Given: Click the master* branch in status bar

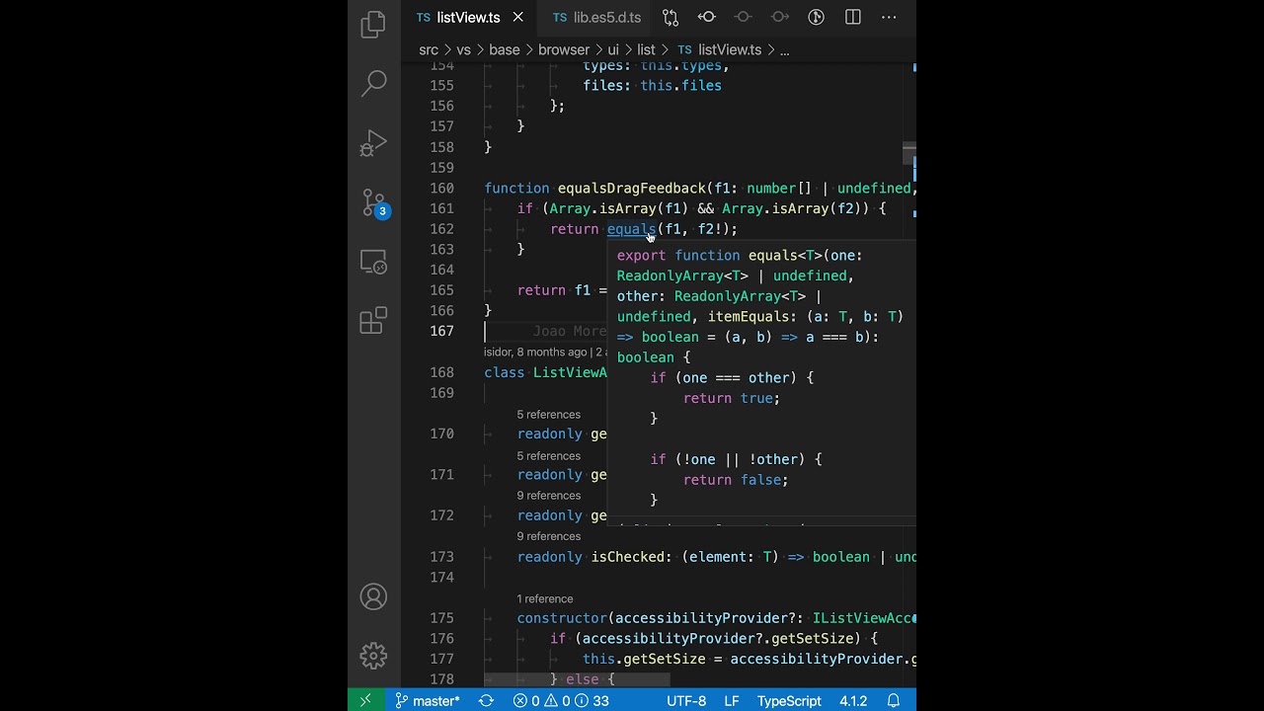Looking at the screenshot, I should (428, 700).
